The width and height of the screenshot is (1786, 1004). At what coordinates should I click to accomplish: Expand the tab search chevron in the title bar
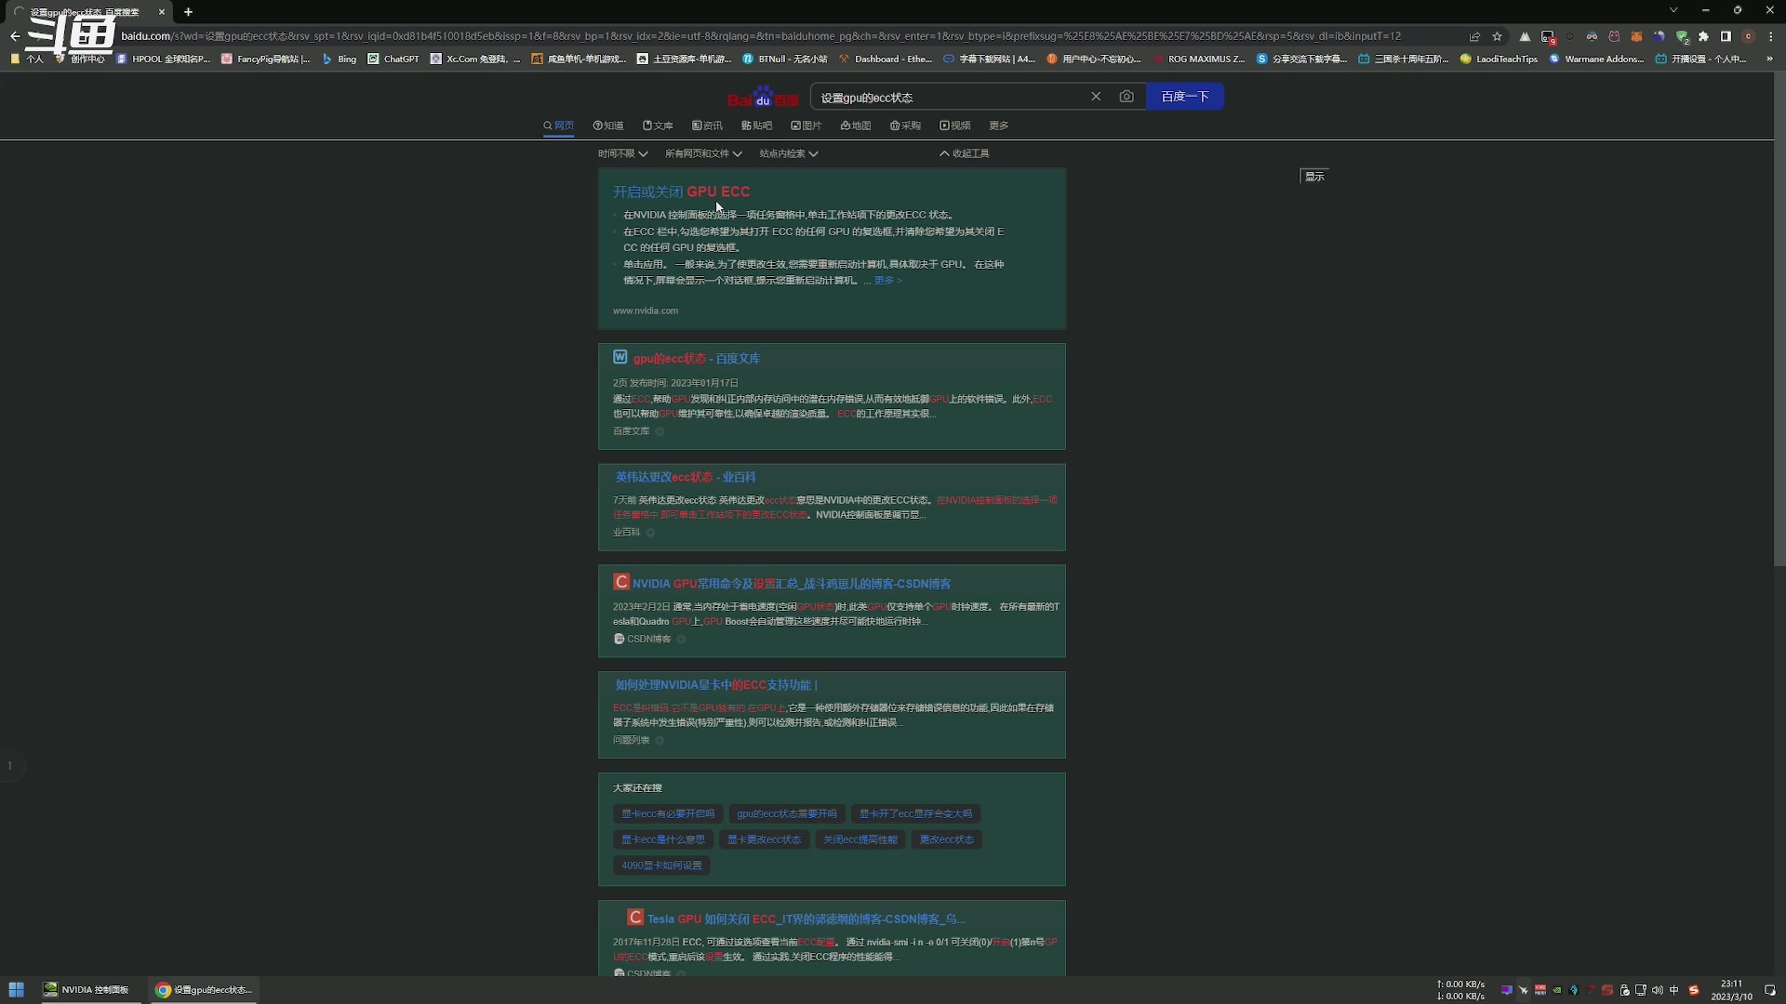(1673, 10)
